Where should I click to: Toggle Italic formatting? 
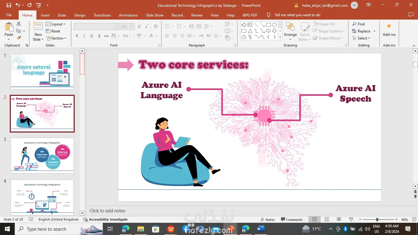(84, 36)
